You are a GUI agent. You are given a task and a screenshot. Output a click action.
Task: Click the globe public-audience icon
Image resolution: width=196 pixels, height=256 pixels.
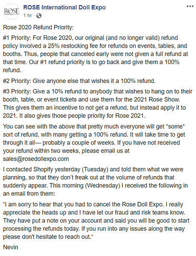tap(39, 16)
